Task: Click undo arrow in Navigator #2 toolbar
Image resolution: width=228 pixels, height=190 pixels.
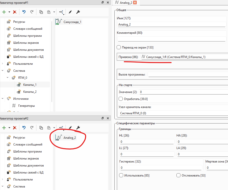Action: click(24, 128)
